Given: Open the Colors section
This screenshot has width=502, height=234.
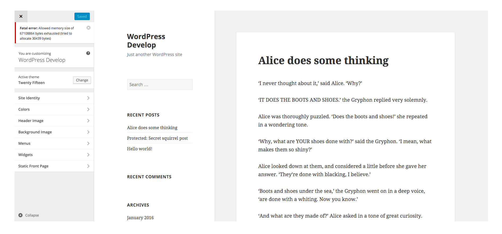Looking at the screenshot, I should 54,109.
